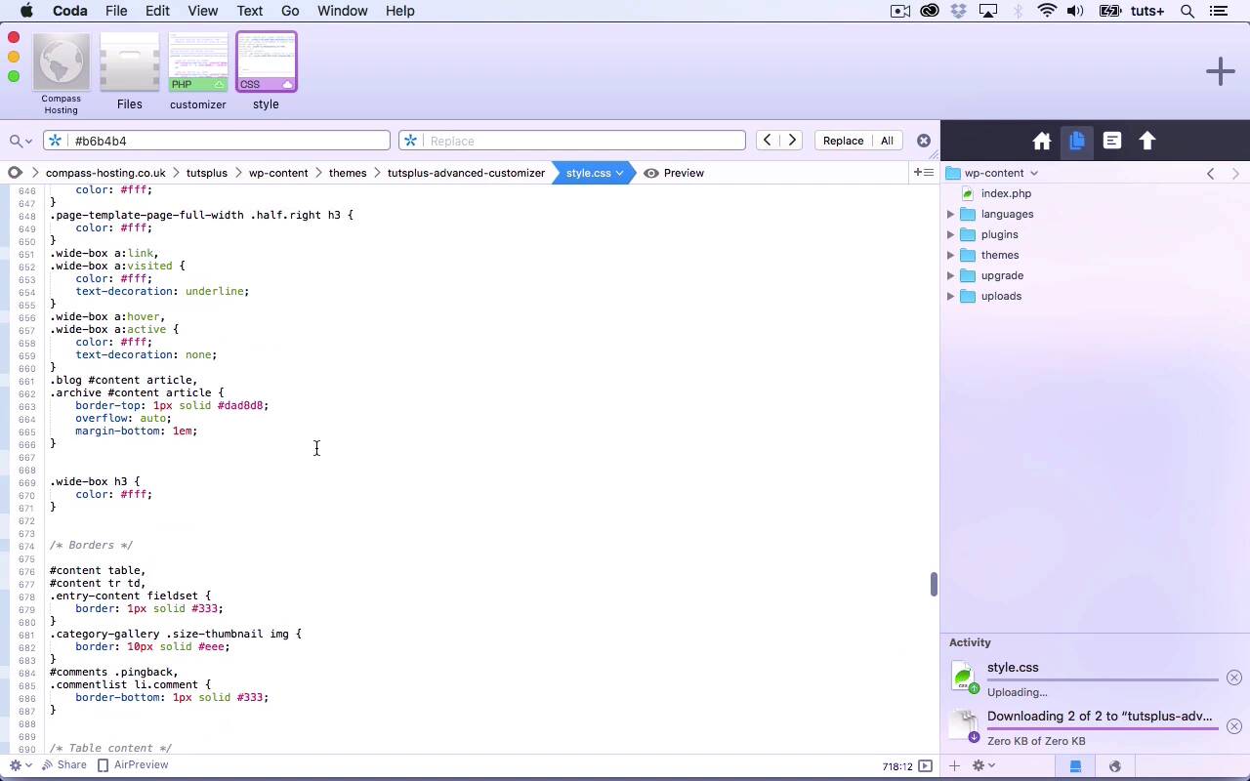Close the find and replace bar
Screen dimensions: 1250x781
pyautogui.click(x=923, y=141)
